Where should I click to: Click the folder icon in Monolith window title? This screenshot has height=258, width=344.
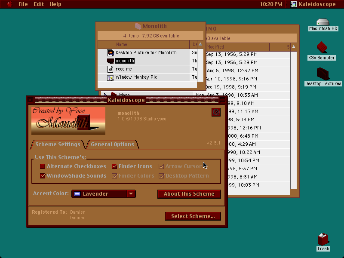point(138,26)
